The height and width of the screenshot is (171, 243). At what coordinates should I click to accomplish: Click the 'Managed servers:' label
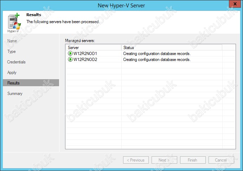tap(80, 41)
